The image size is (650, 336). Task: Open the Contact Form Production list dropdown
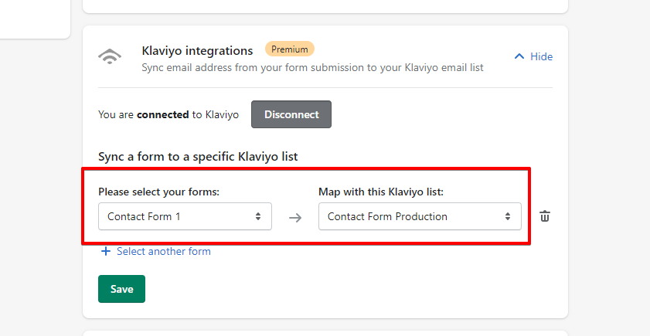[420, 216]
